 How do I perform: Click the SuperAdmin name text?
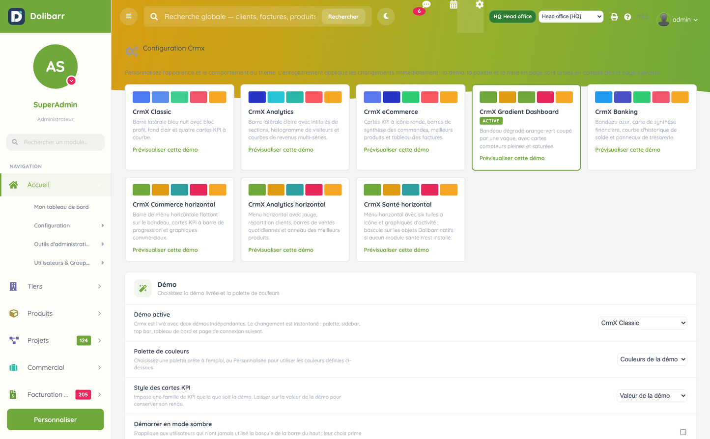(56, 105)
